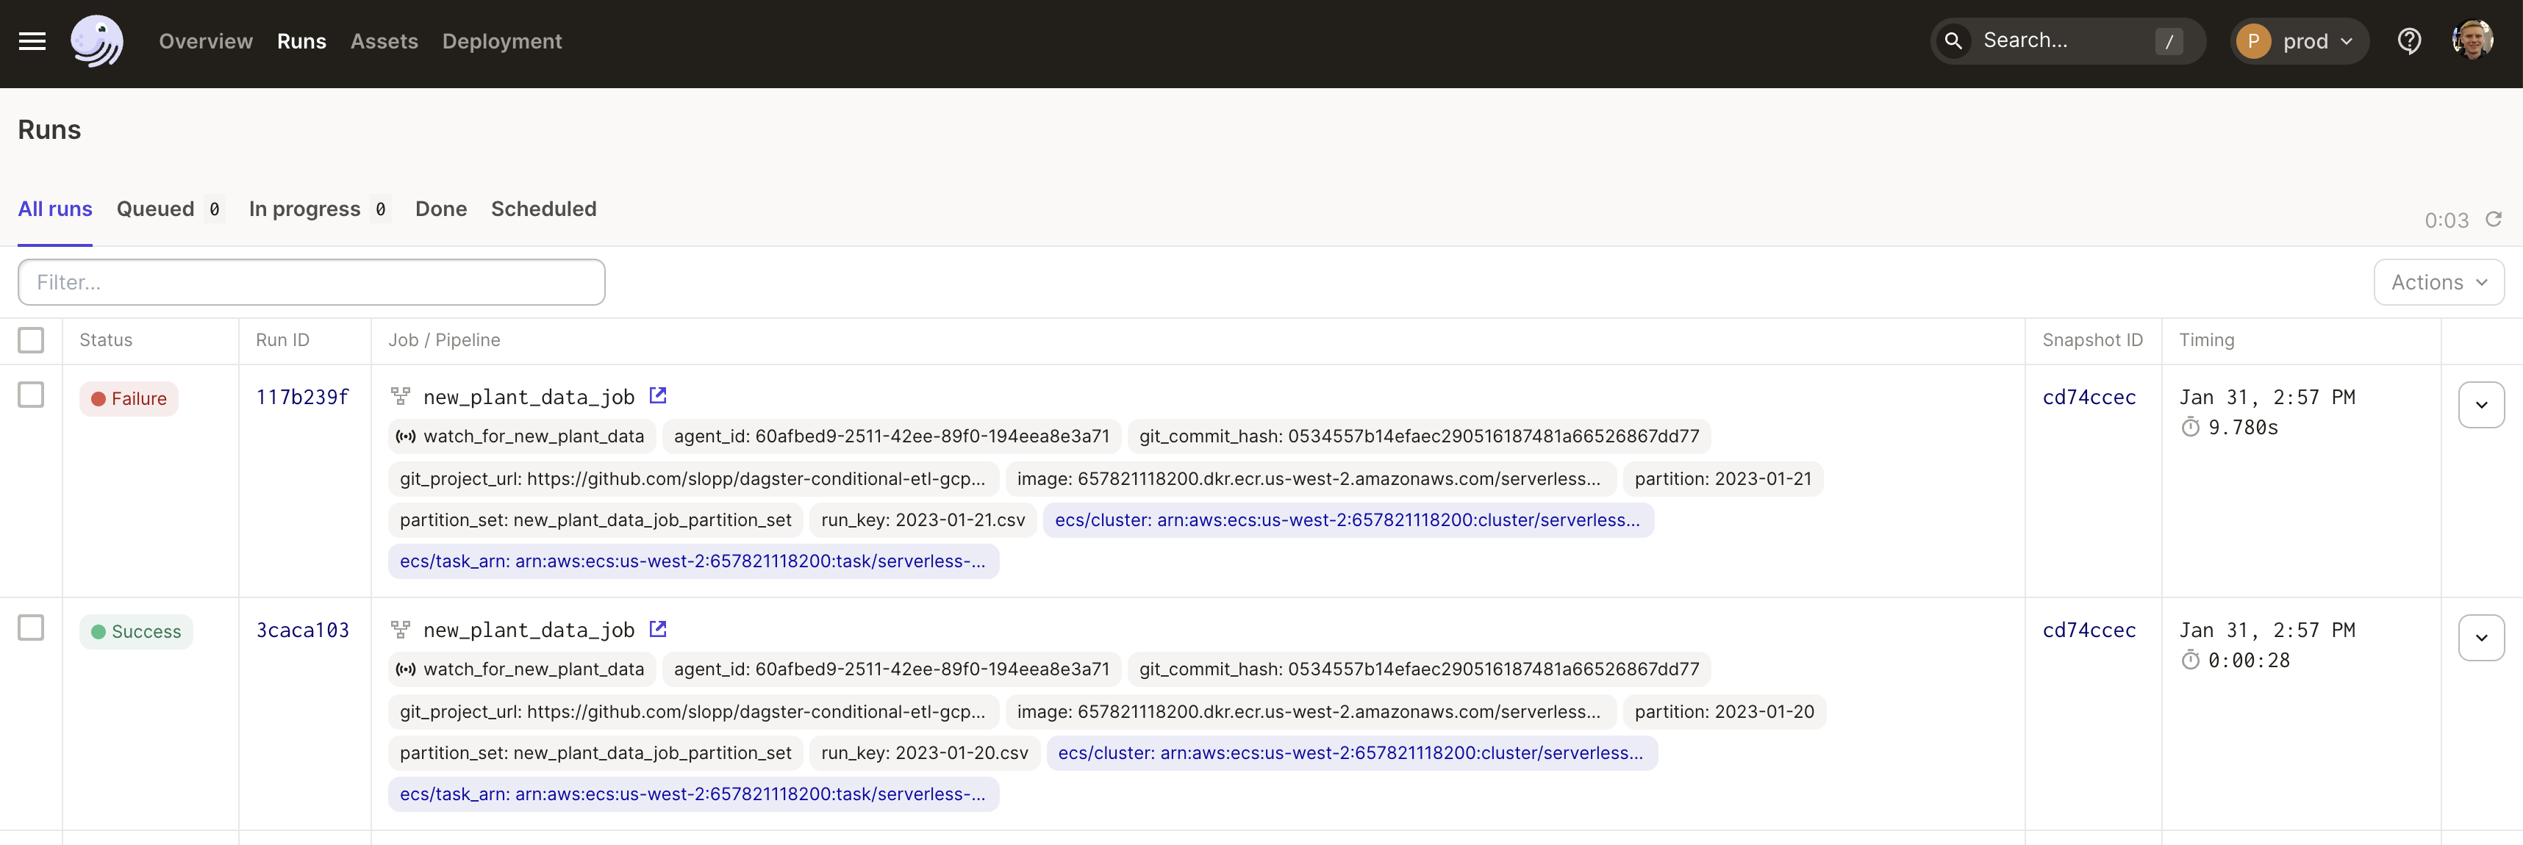Screen dimensions: 2523x845
Task: Click the search magnifier icon
Action: click(1953, 41)
